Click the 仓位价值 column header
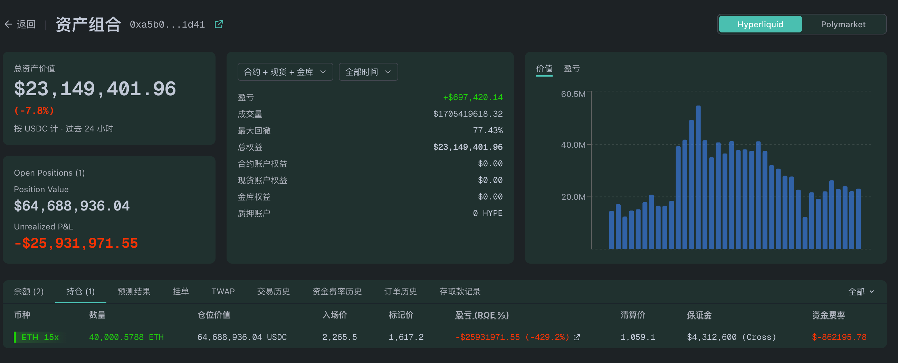The width and height of the screenshot is (898, 363). (214, 315)
